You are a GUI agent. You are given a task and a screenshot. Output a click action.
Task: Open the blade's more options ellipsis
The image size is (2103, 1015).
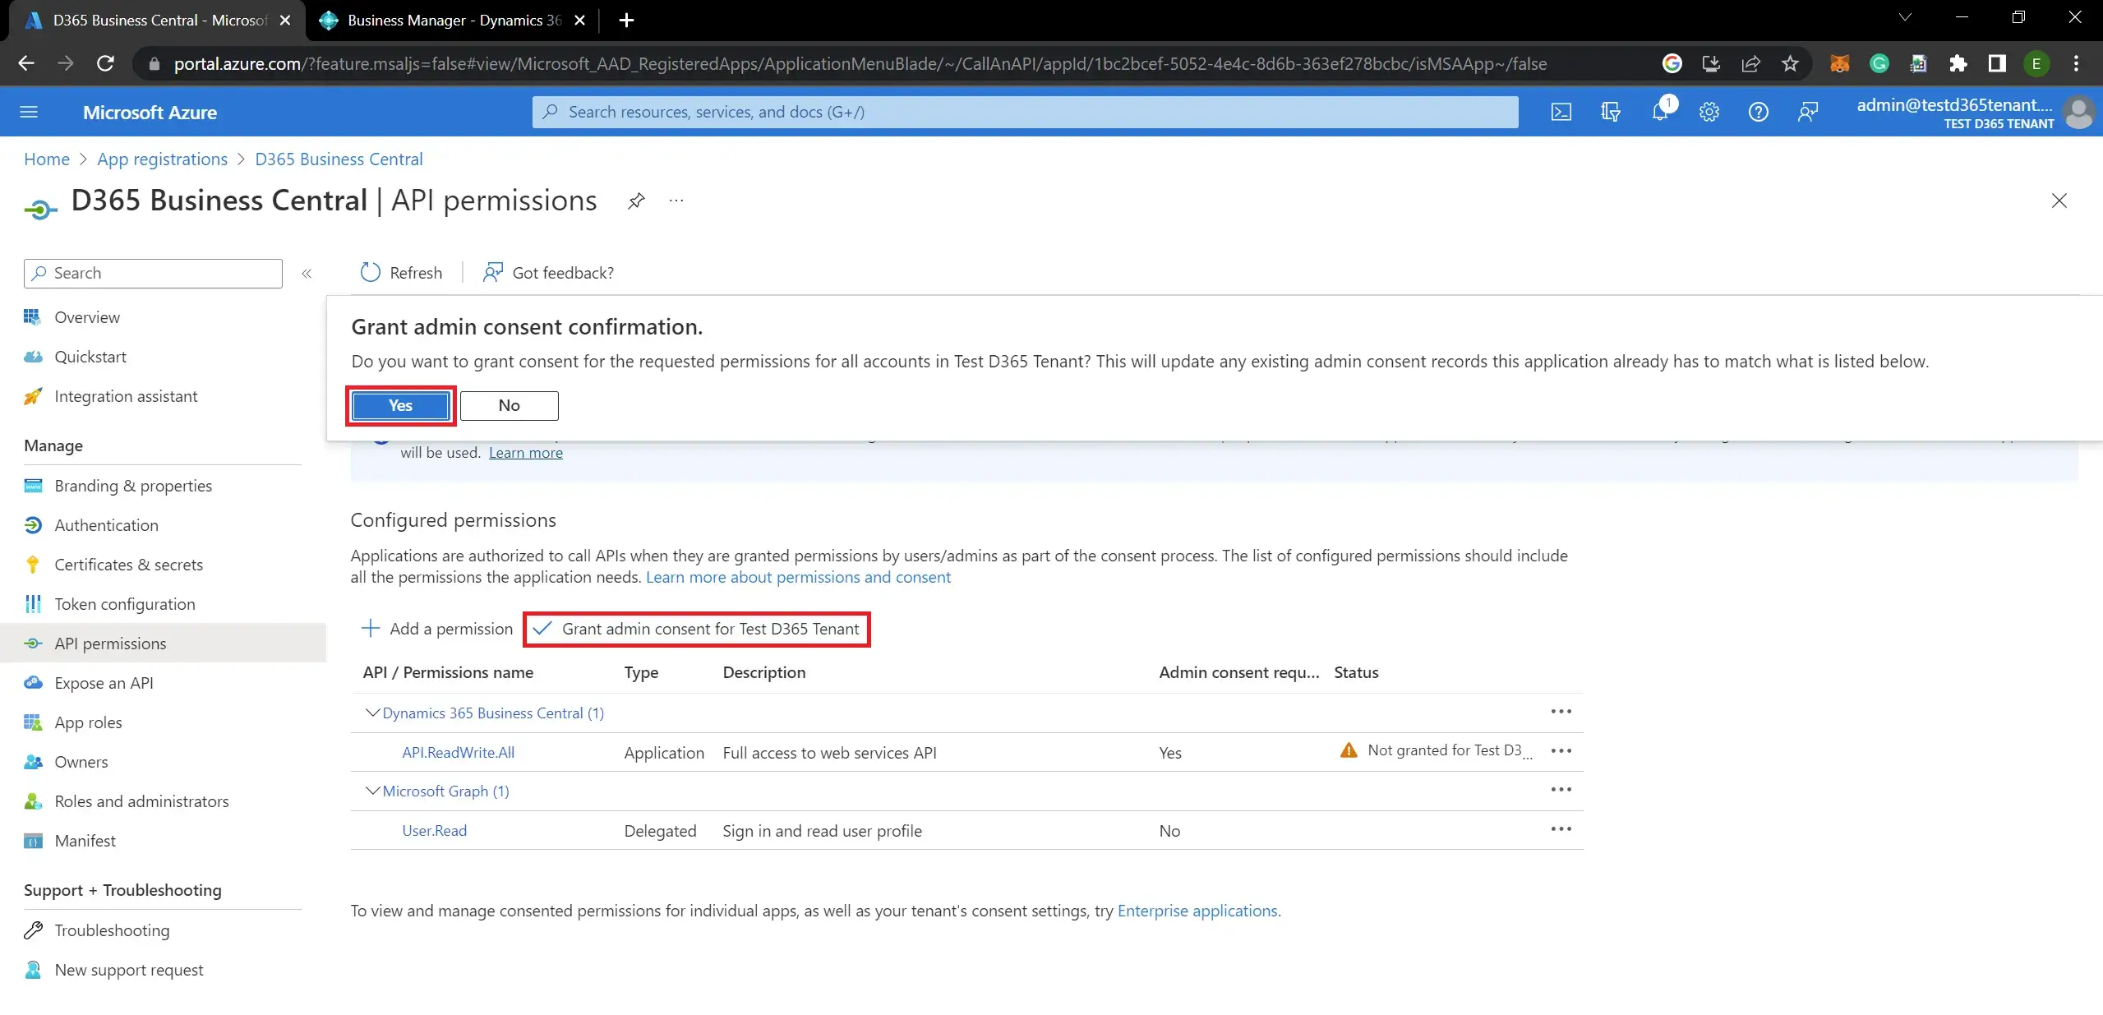(x=676, y=201)
